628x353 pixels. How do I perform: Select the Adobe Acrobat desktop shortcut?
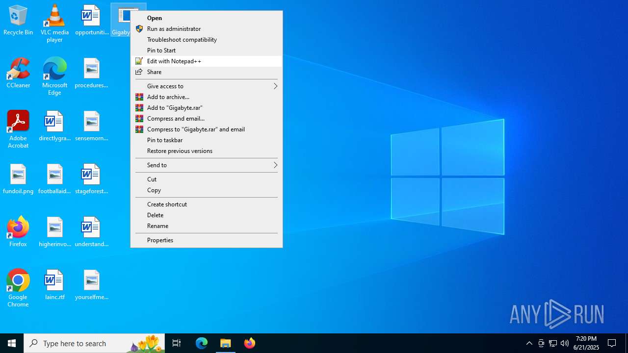pyautogui.click(x=18, y=129)
